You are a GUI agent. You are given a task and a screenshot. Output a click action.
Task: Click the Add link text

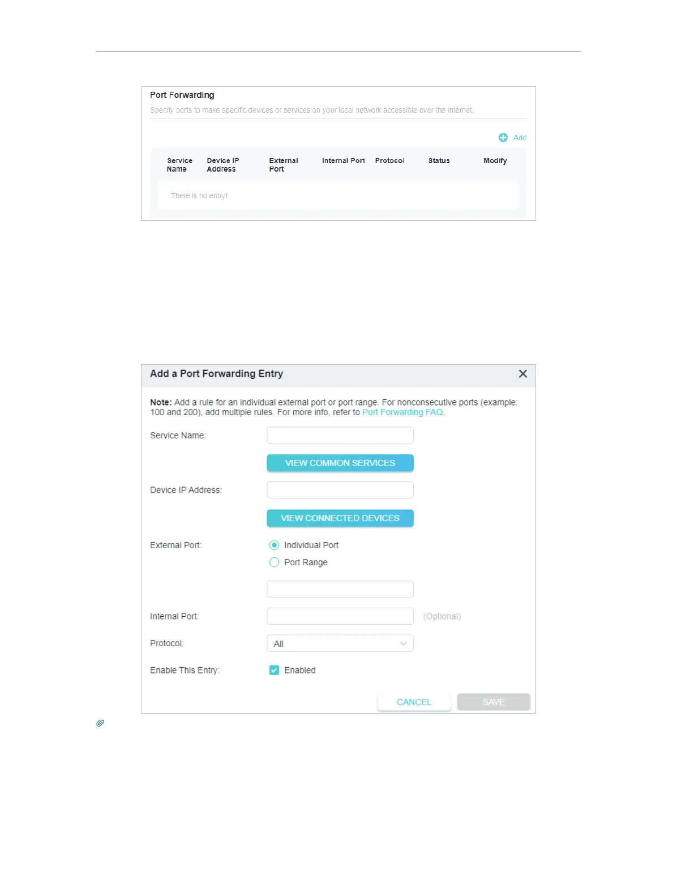point(520,138)
